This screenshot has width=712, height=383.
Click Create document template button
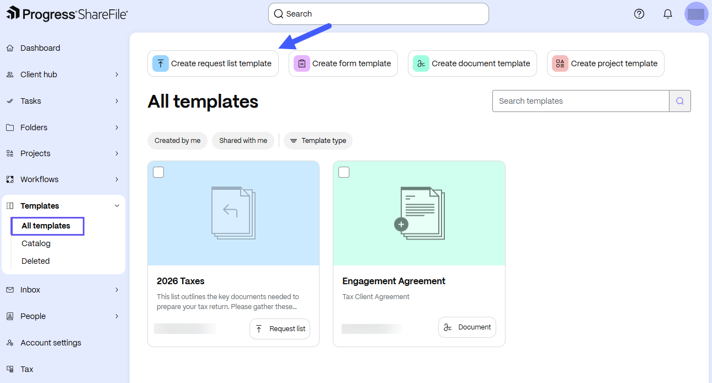(x=472, y=63)
